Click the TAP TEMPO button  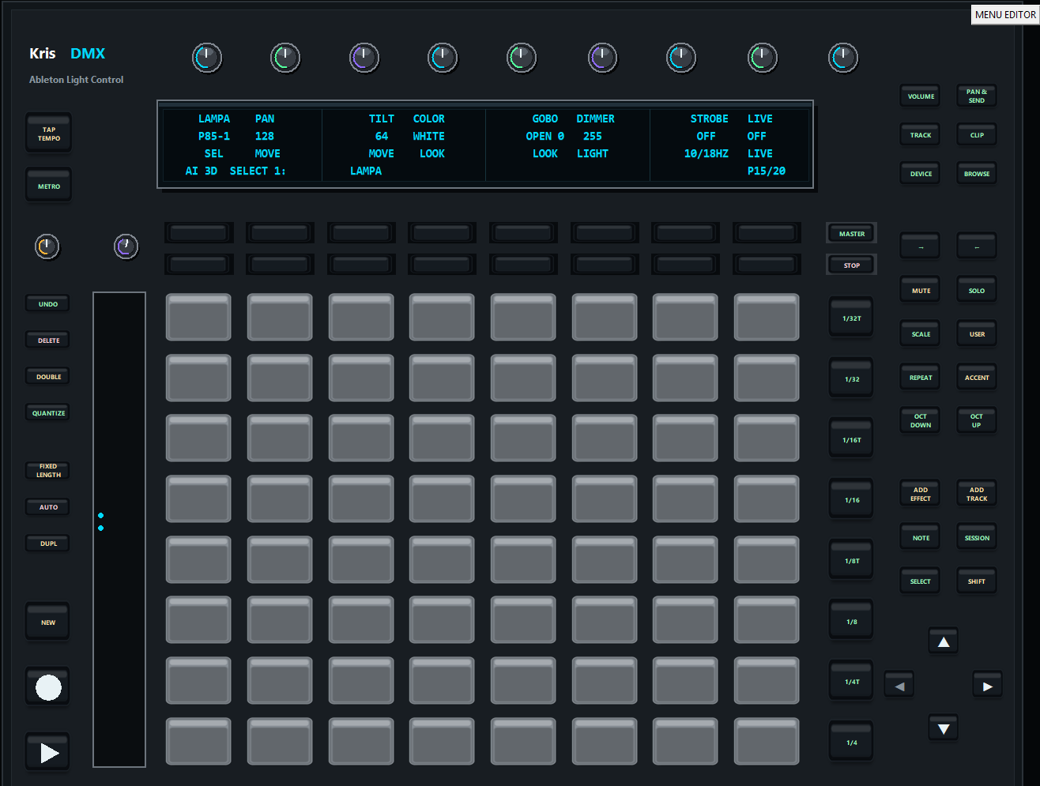coord(49,134)
